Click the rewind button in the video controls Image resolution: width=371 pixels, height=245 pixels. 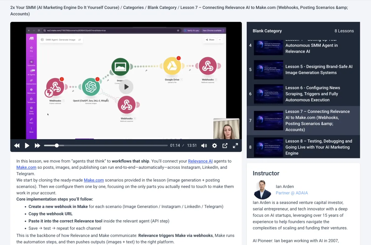[x=17, y=146]
